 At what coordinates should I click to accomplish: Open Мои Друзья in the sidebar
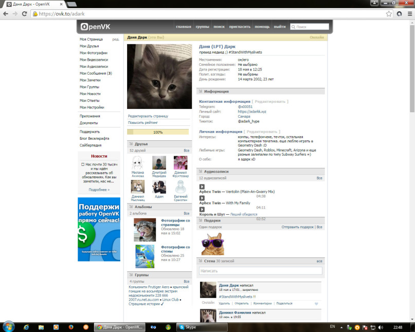click(x=89, y=46)
